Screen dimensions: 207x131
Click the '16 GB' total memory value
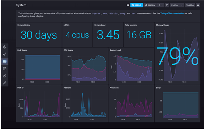point(139,35)
